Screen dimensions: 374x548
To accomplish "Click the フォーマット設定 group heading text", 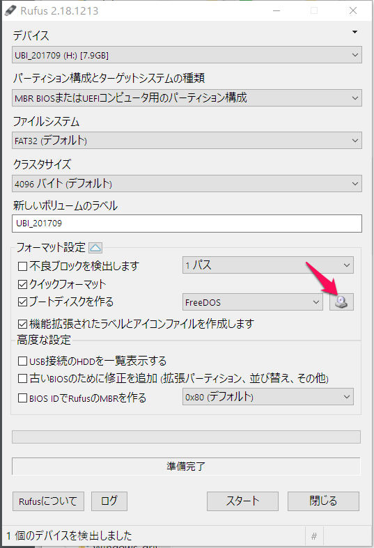I will pyautogui.click(x=51, y=248).
